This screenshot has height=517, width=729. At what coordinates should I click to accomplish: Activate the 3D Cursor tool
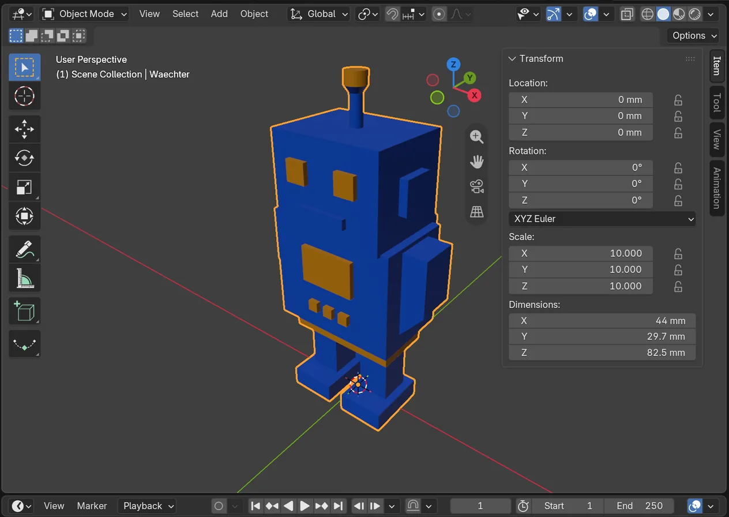coord(24,96)
